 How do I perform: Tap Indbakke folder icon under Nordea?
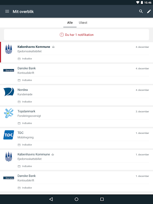(19, 102)
